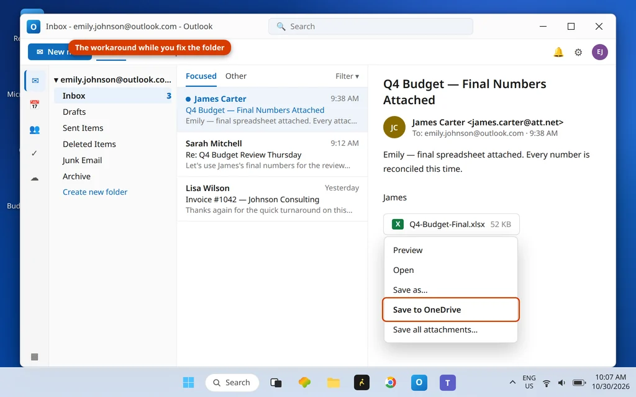Viewport: 636px width, 397px height.
Task: Click the Inbox unread count 3
Action: pyautogui.click(x=169, y=96)
